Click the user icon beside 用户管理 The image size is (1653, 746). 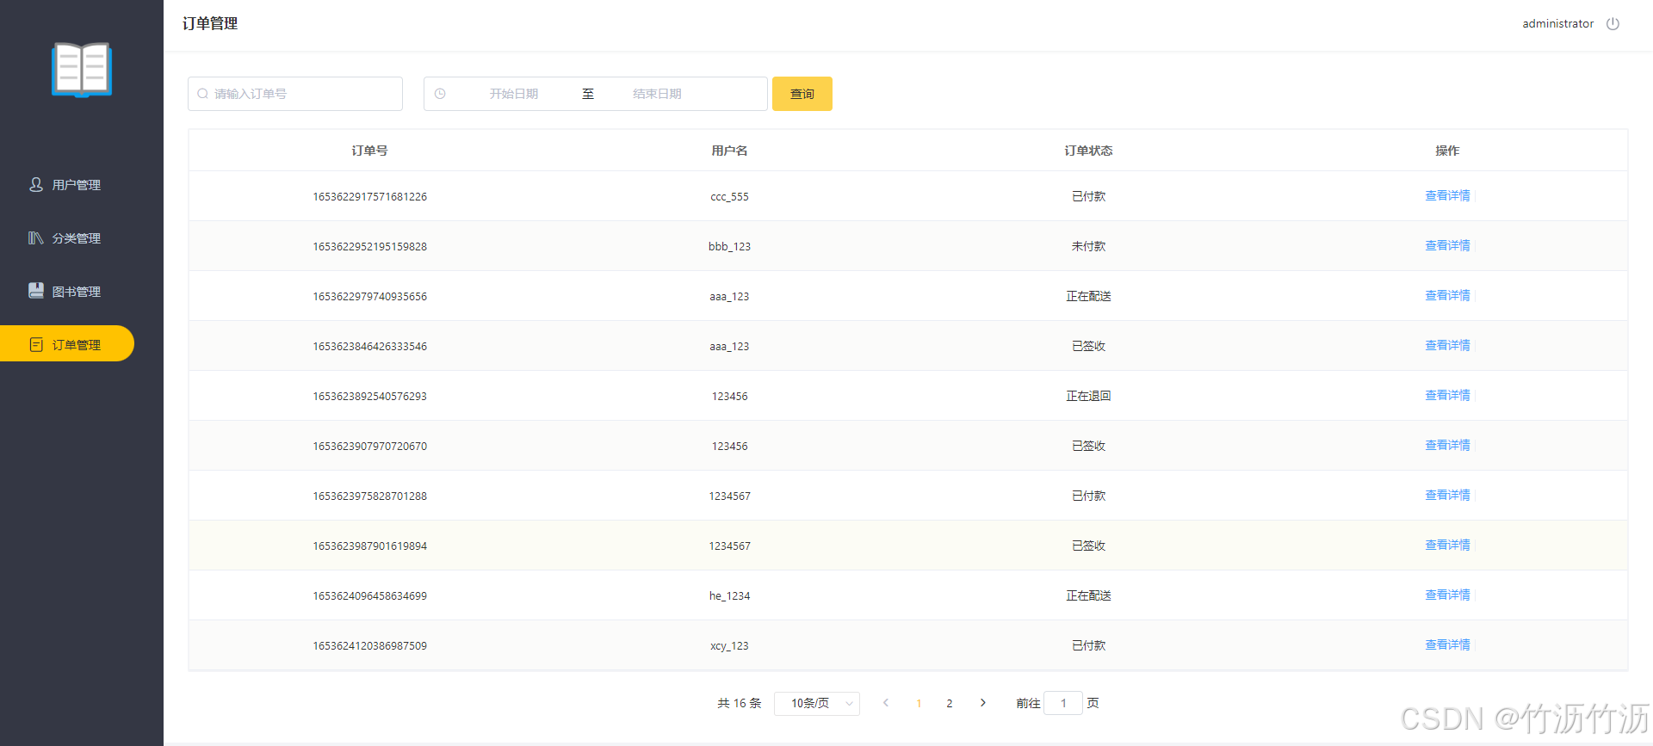coord(36,184)
